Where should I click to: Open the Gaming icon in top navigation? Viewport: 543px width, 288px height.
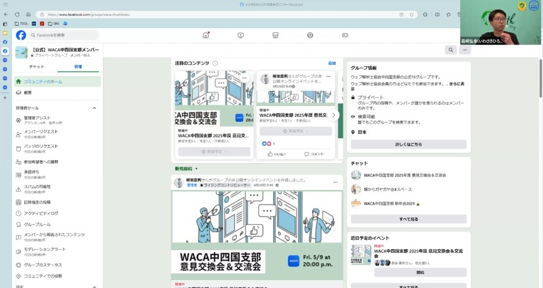(345, 35)
